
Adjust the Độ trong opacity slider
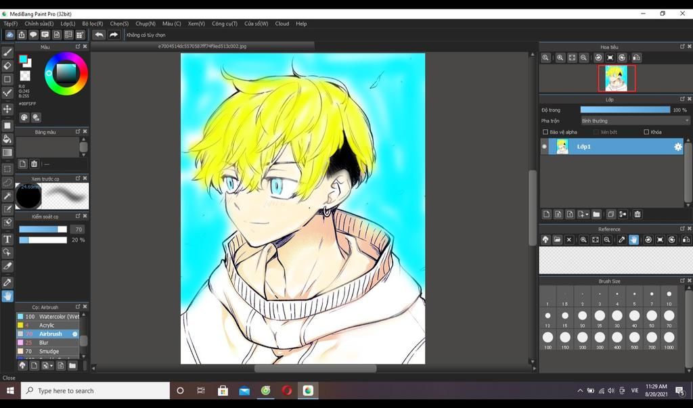(625, 110)
